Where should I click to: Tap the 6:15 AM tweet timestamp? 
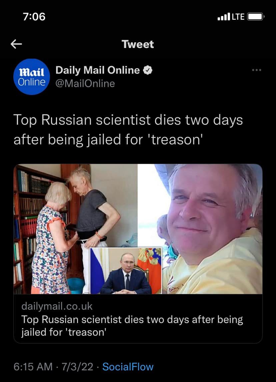coord(33,367)
